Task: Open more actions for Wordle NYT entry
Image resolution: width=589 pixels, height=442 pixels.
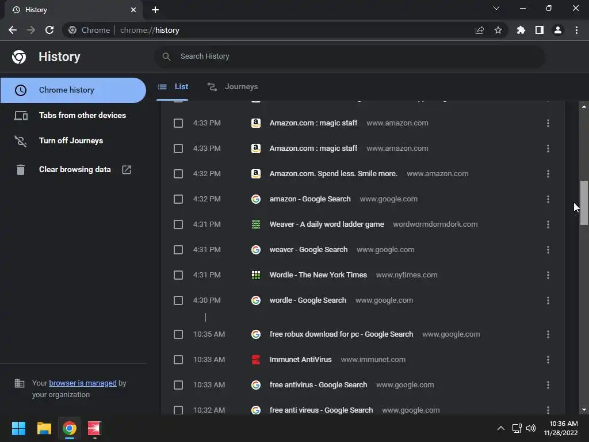Action: (548, 275)
